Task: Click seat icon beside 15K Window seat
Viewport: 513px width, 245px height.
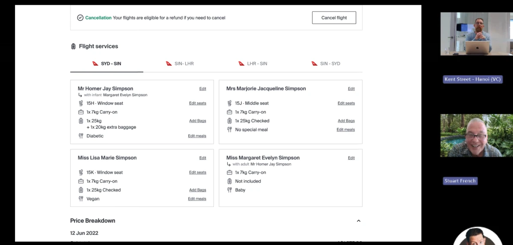Action: [81, 172]
